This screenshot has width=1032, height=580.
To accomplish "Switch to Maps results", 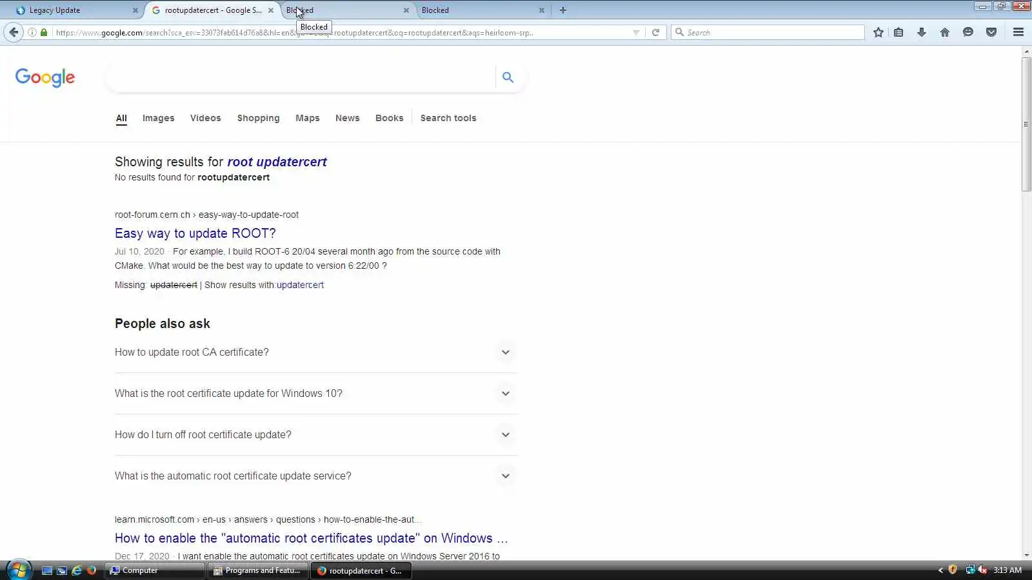I will [308, 118].
